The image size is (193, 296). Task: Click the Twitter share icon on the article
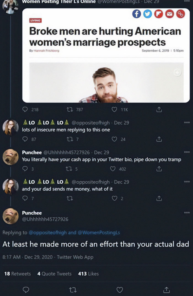coord(148,14)
